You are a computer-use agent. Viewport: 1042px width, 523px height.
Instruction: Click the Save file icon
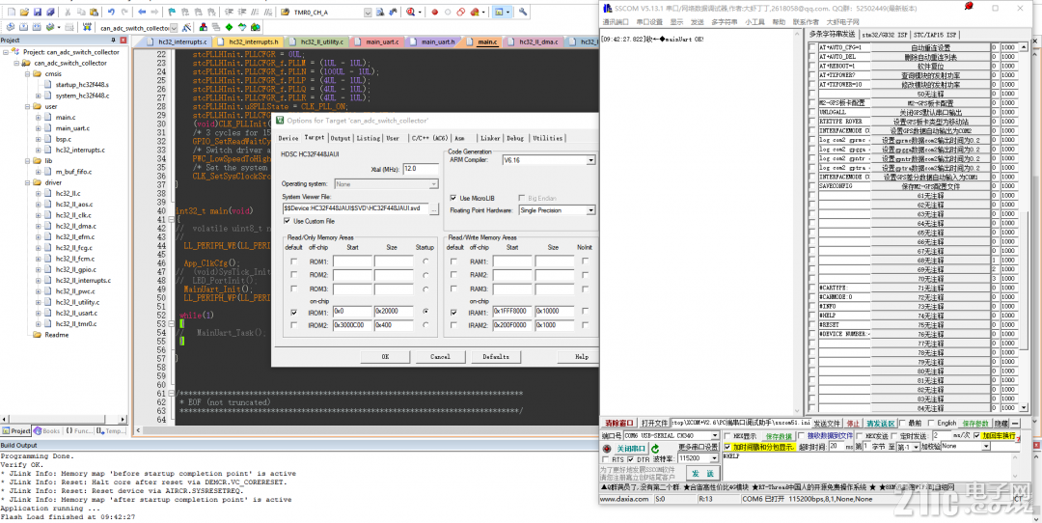[38, 12]
